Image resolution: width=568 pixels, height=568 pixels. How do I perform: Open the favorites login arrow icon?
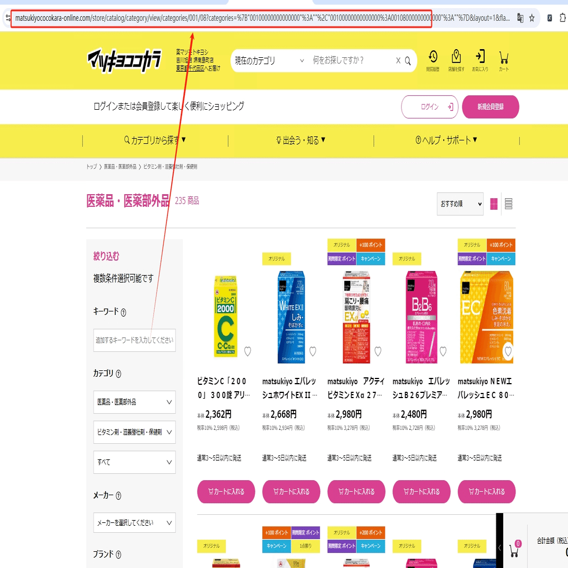pos(480,61)
